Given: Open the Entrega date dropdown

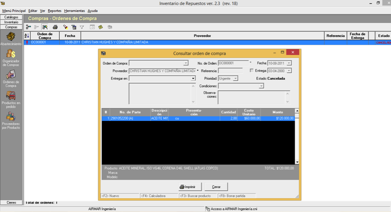Looking at the screenshot, I should pyautogui.click(x=289, y=71).
